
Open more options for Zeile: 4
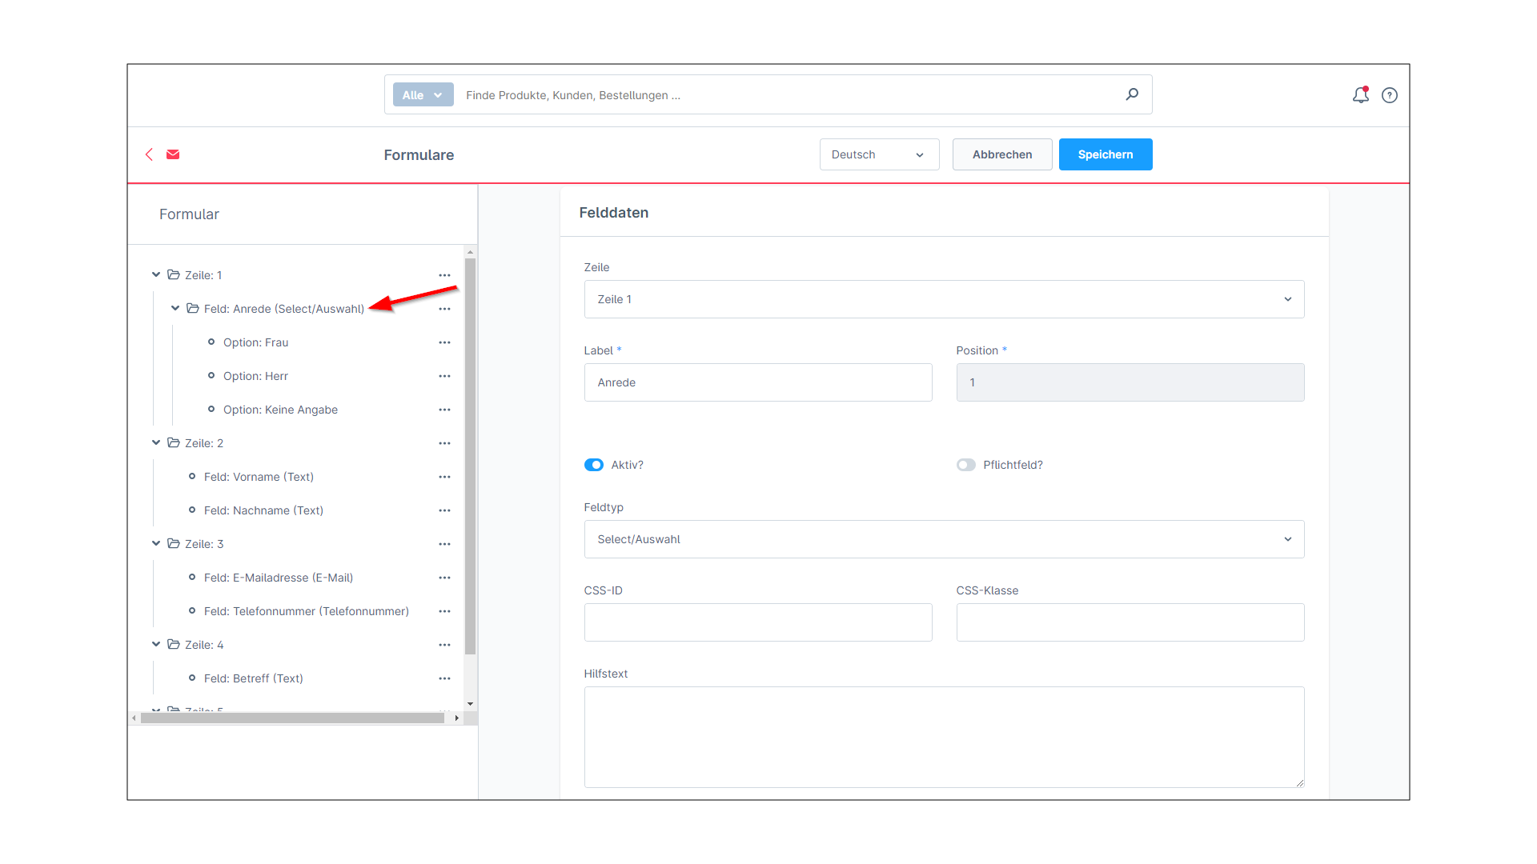coord(444,645)
